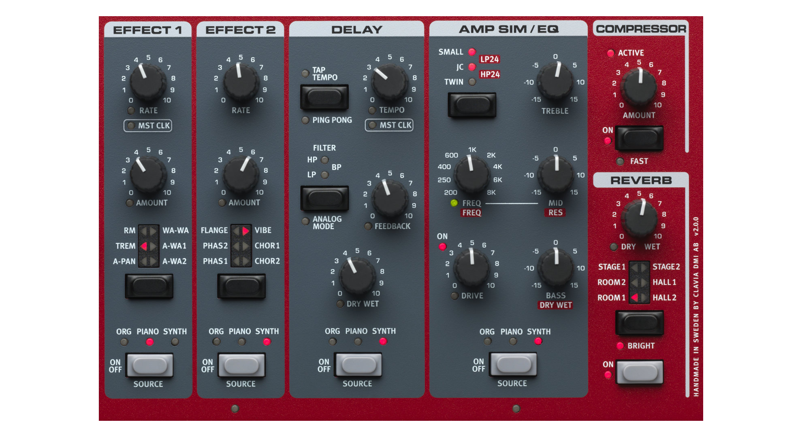Screen dimensions: 802x437
Task: Click the Effect 1 Rate knob
Action: point(147,83)
